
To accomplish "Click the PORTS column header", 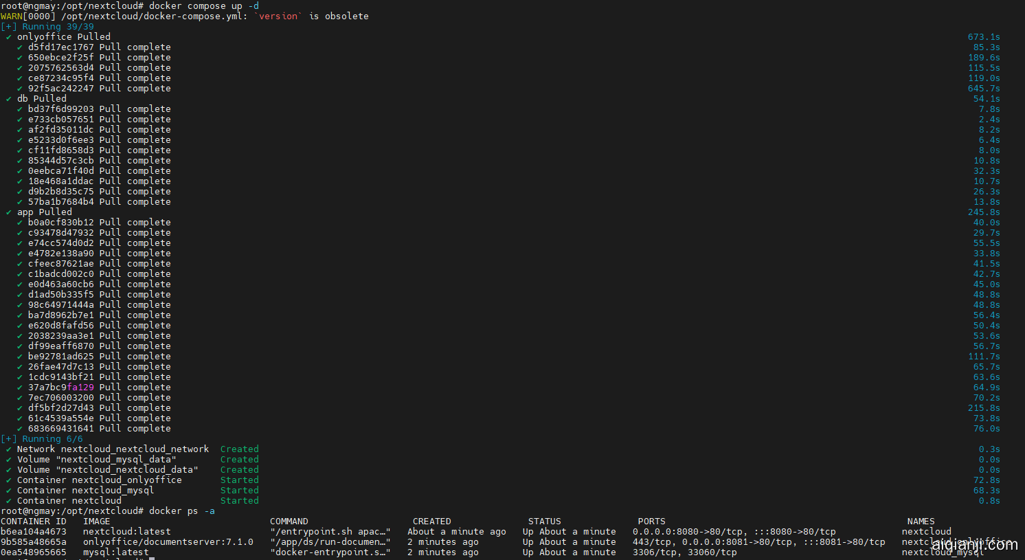I will pos(651,522).
